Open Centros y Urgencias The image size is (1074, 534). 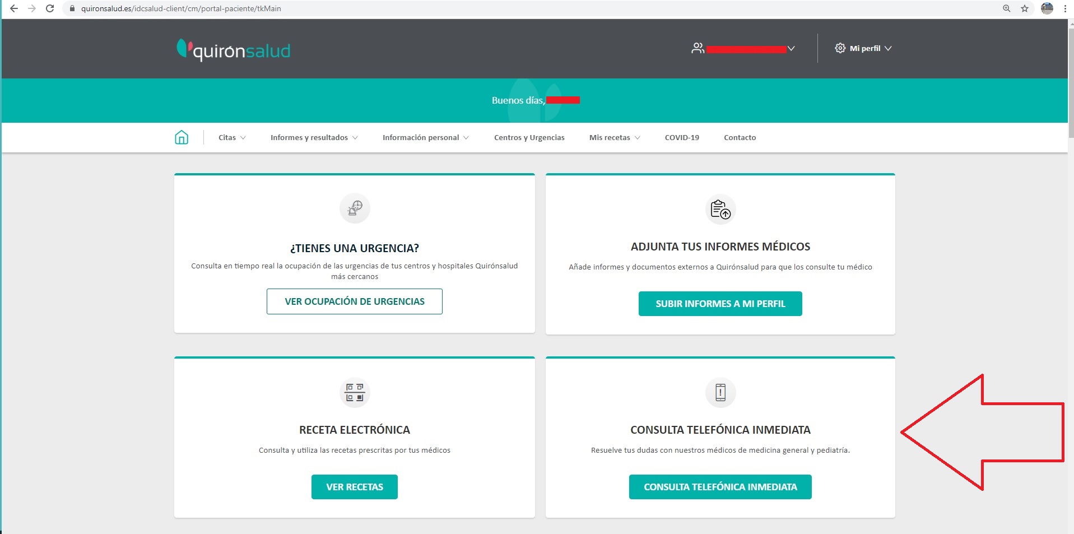(529, 137)
